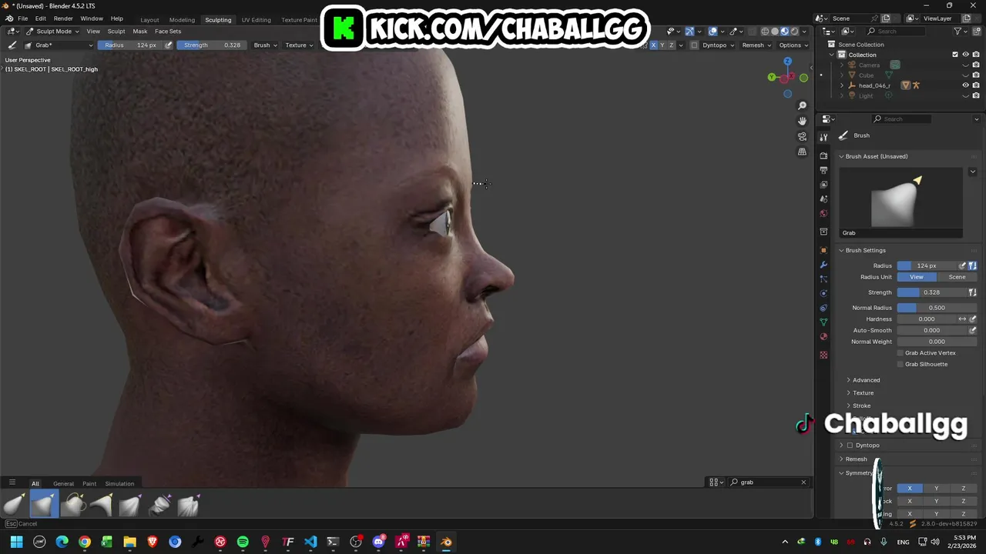Open the Options header dropdown

click(x=793, y=45)
